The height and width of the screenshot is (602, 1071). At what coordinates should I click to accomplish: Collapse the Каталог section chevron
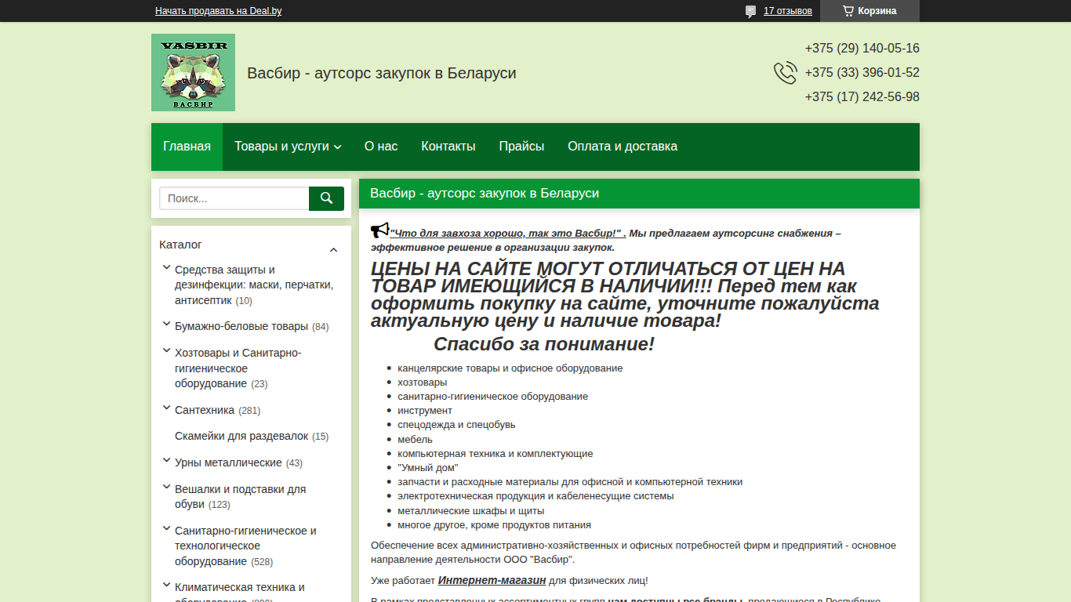[333, 250]
